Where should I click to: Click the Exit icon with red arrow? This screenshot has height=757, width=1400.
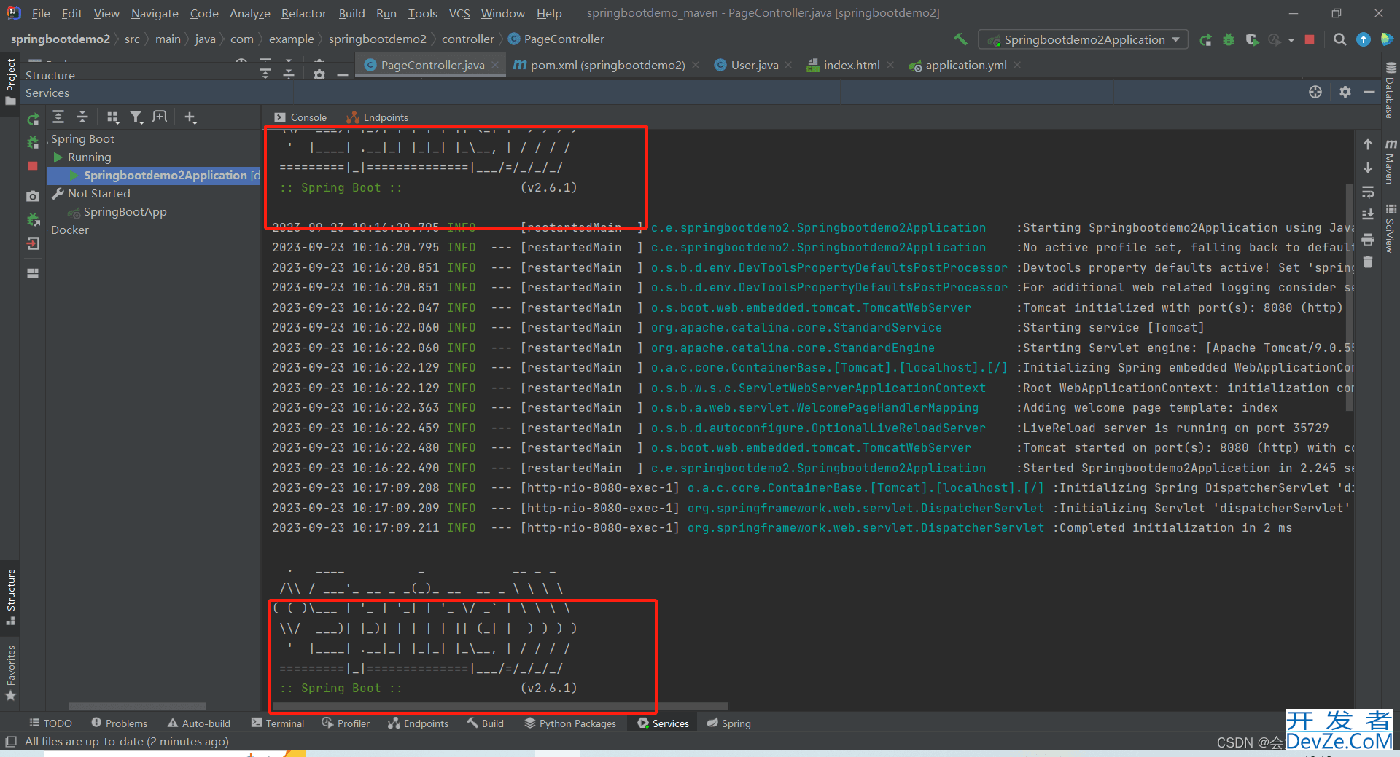pyautogui.click(x=33, y=243)
